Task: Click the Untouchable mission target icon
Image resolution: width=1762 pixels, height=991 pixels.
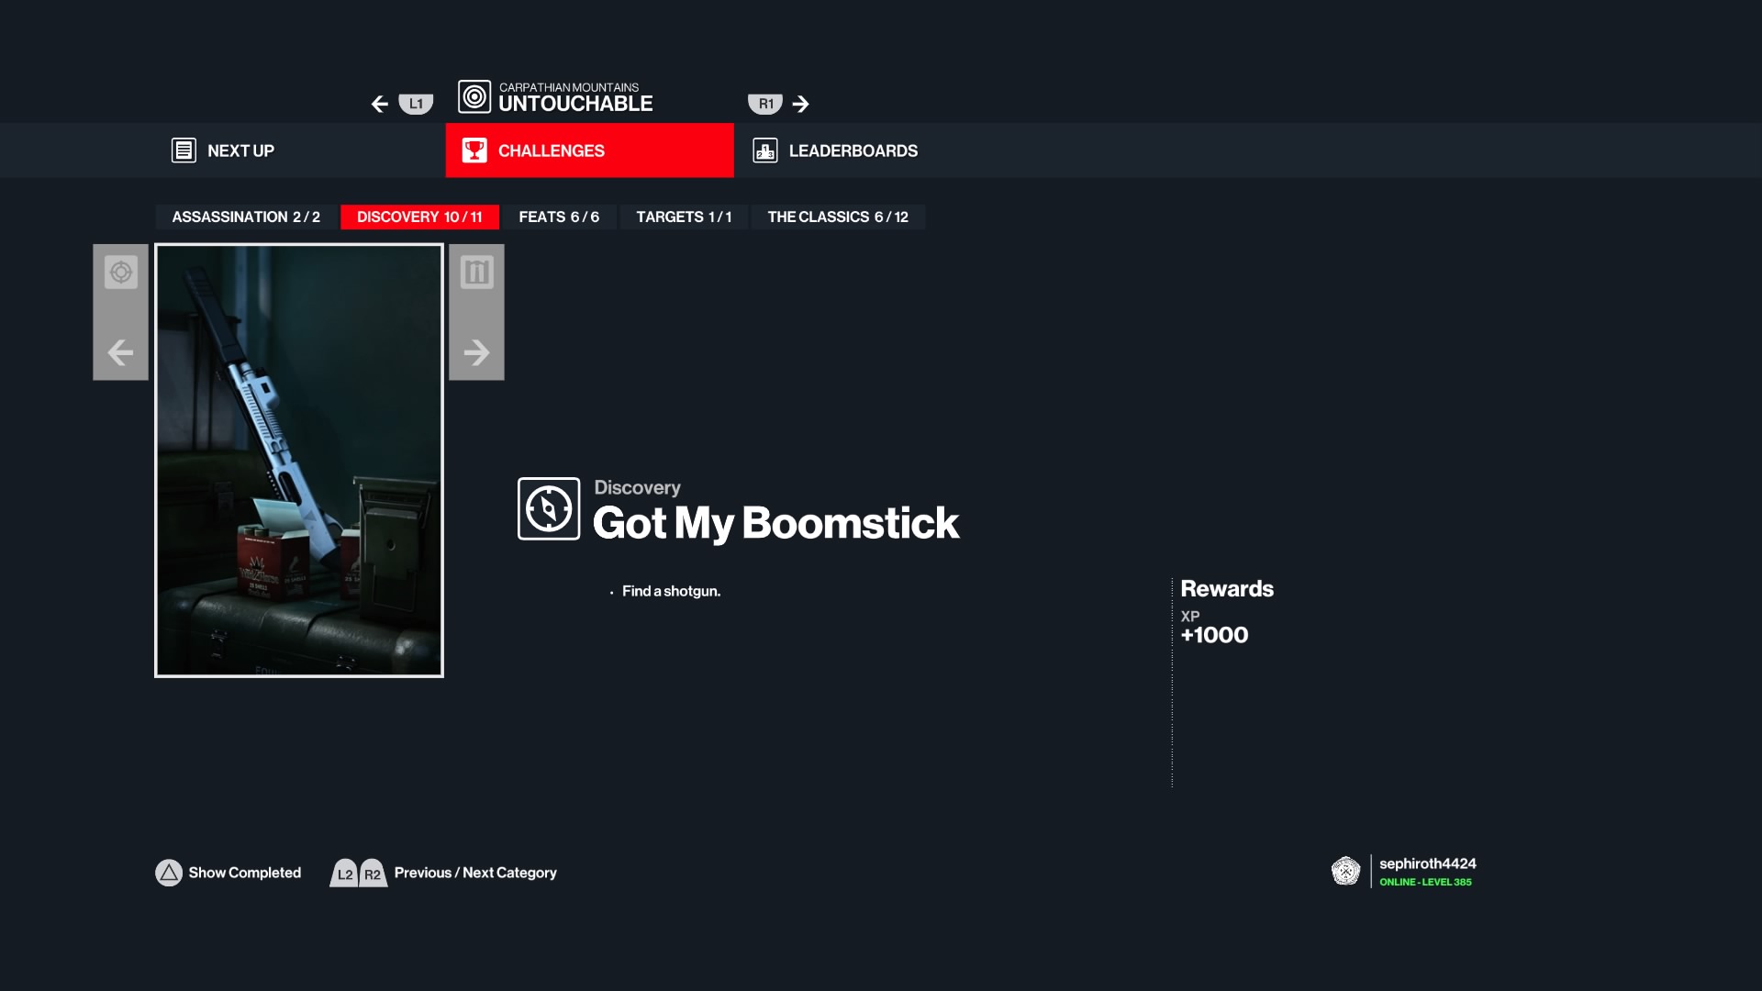Action: coord(474,96)
